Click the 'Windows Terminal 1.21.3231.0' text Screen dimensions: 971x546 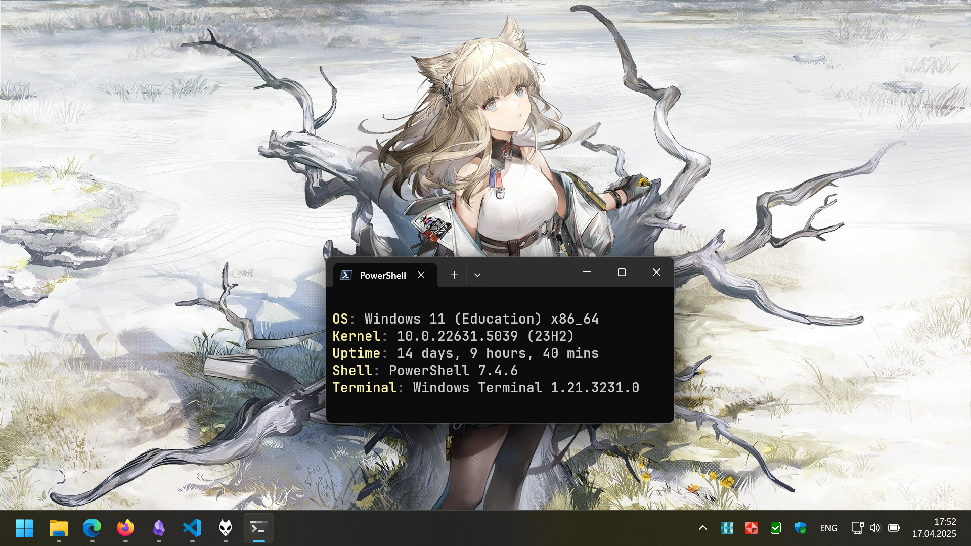point(526,388)
